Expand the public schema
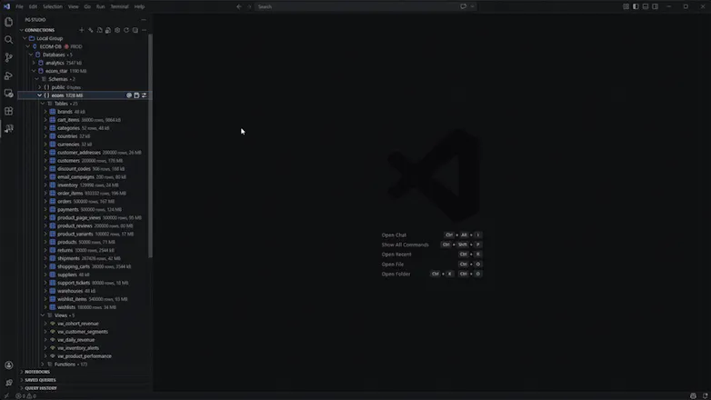This screenshot has width=711, height=400. pyautogui.click(x=40, y=87)
